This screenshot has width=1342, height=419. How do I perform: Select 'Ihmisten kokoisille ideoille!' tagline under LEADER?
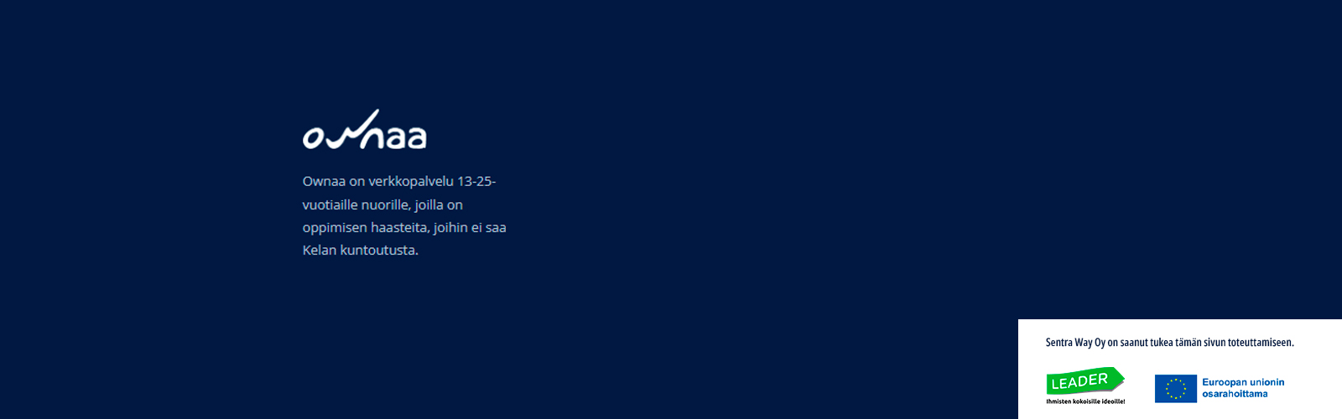[x=1085, y=401]
